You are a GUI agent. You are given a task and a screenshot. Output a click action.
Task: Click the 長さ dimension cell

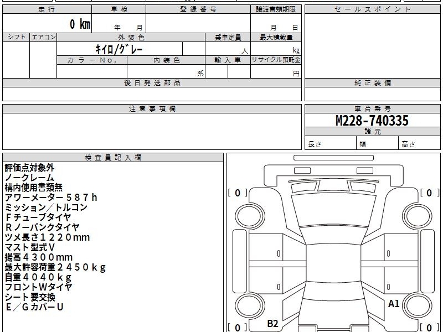point(331,143)
